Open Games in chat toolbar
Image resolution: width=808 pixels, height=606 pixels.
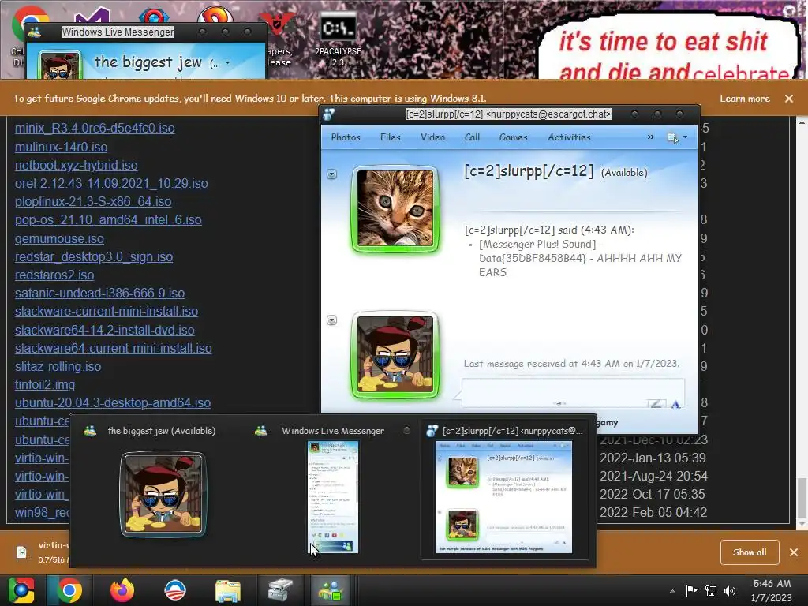pyautogui.click(x=513, y=137)
